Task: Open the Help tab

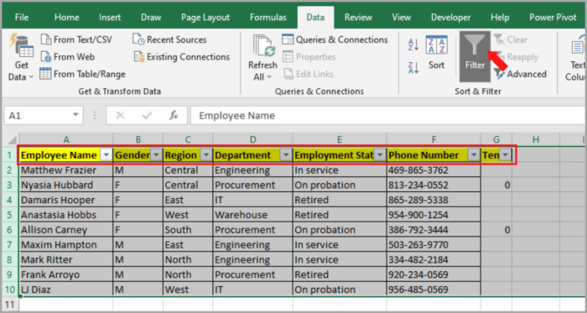Action: point(500,18)
